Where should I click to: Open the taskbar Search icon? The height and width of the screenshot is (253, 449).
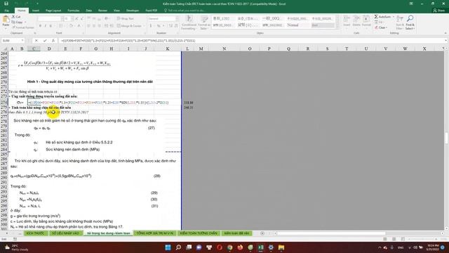click(x=178, y=247)
